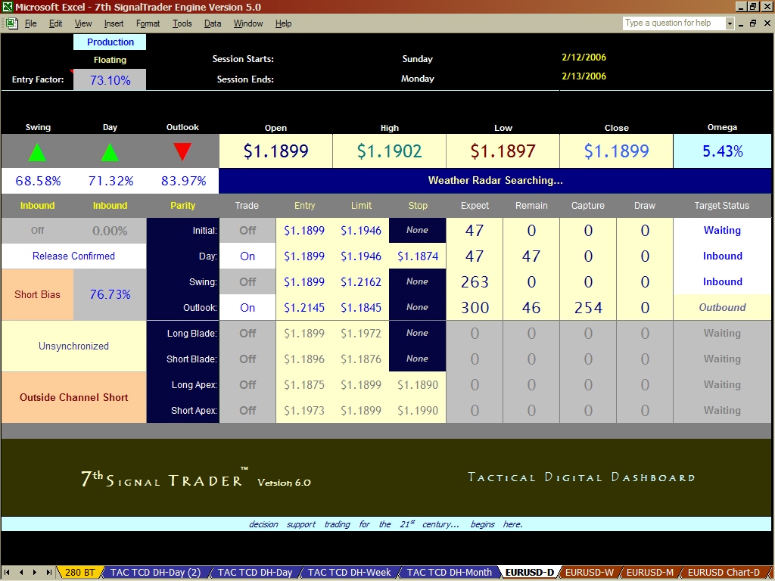Viewport: 775px width, 581px height.
Task: Select the Production cell
Action: coord(110,42)
